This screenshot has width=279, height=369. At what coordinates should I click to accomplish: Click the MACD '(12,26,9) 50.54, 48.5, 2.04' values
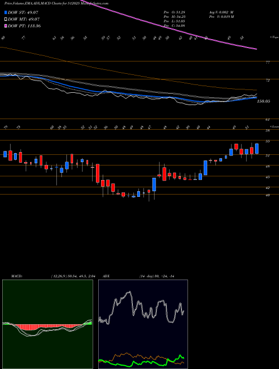click(73, 276)
